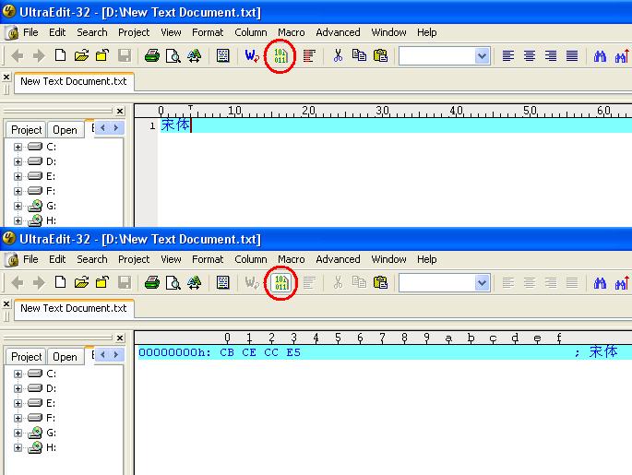Click the hex byte CB in the lower window
The height and width of the screenshot is (475, 632).
[x=227, y=352]
